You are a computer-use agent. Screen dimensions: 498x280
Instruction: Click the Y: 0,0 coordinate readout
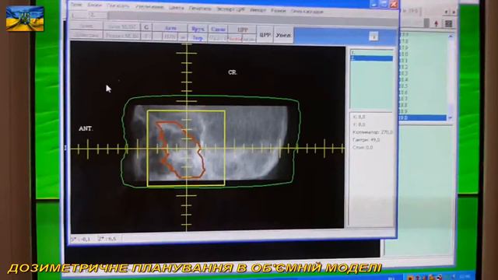click(359, 124)
